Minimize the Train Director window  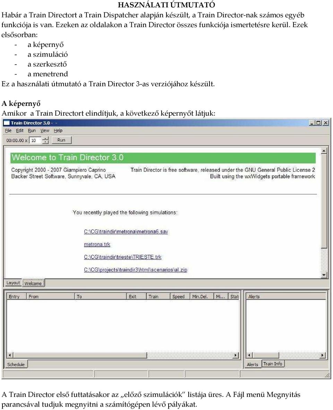tap(312, 123)
